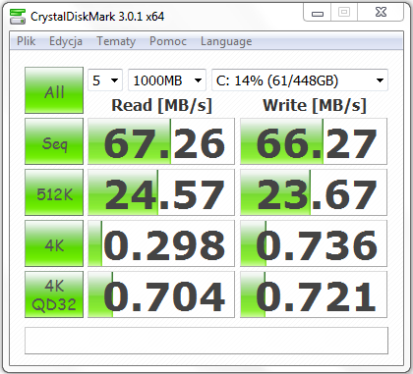Start the 4K random test
This screenshot has width=413, height=374.
pos(54,243)
